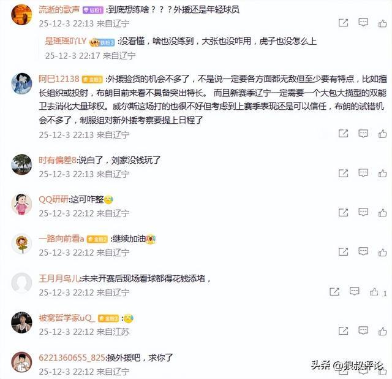Image resolution: width=392 pixels, height=379 pixels.
Task: Share the comment by 被窝哲学家uQ_
Action: [343, 331]
